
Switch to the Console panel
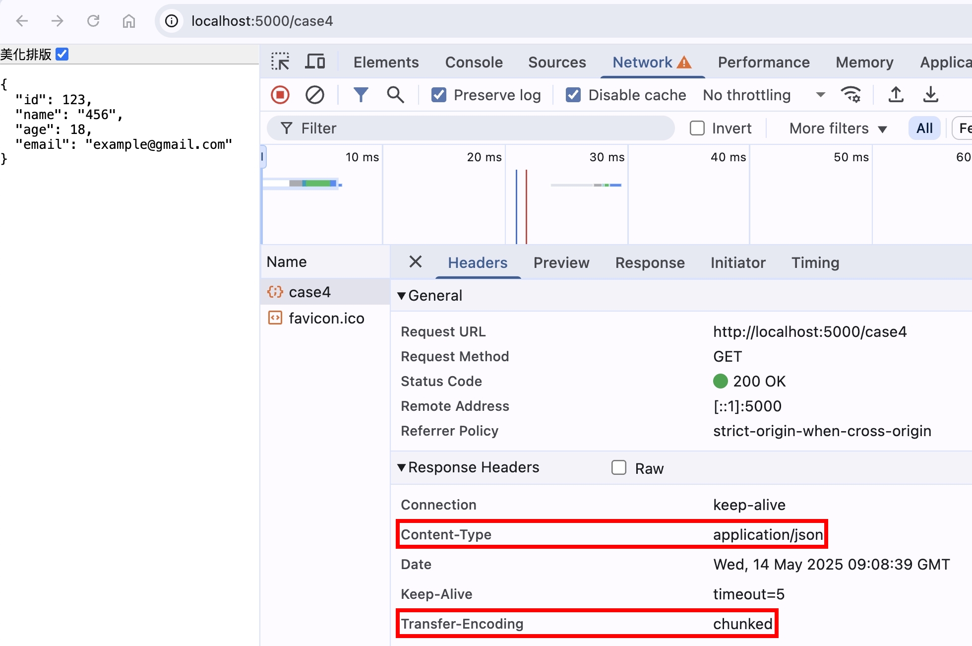474,63
